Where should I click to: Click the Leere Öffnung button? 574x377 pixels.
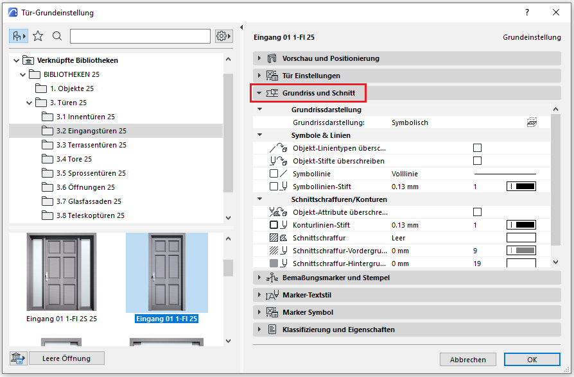click(x=67, y=358)
